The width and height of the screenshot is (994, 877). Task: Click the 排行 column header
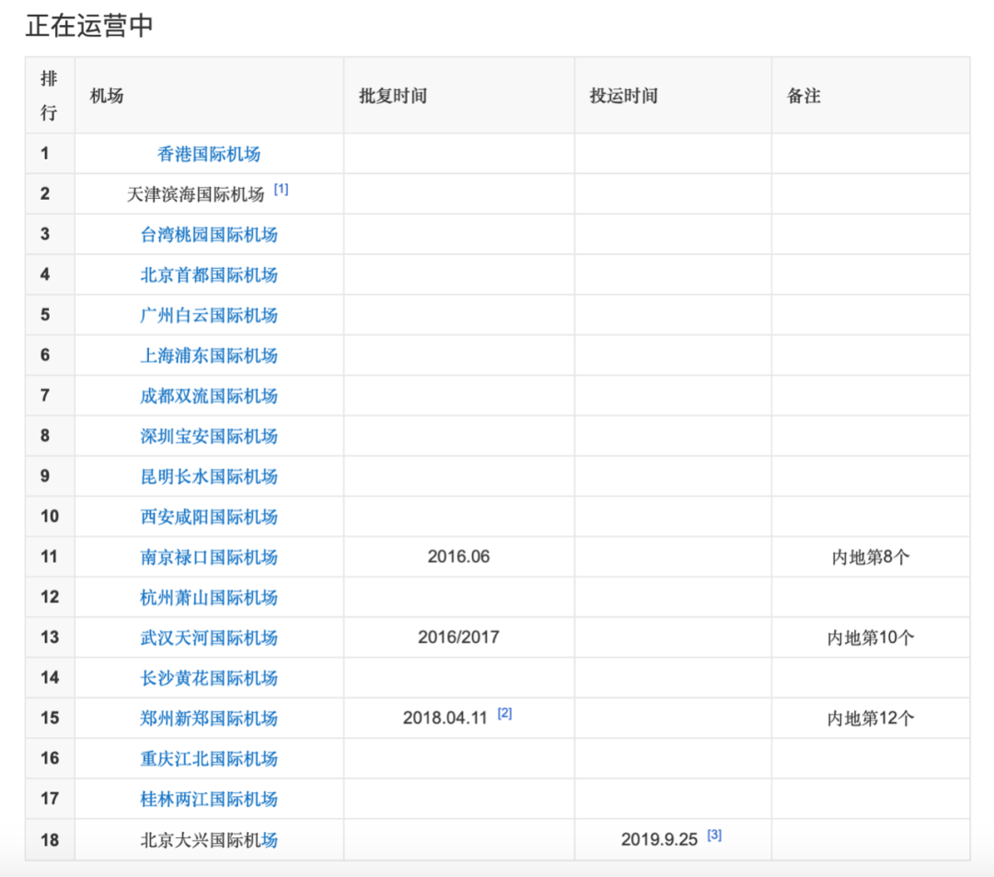click(50, 95)
